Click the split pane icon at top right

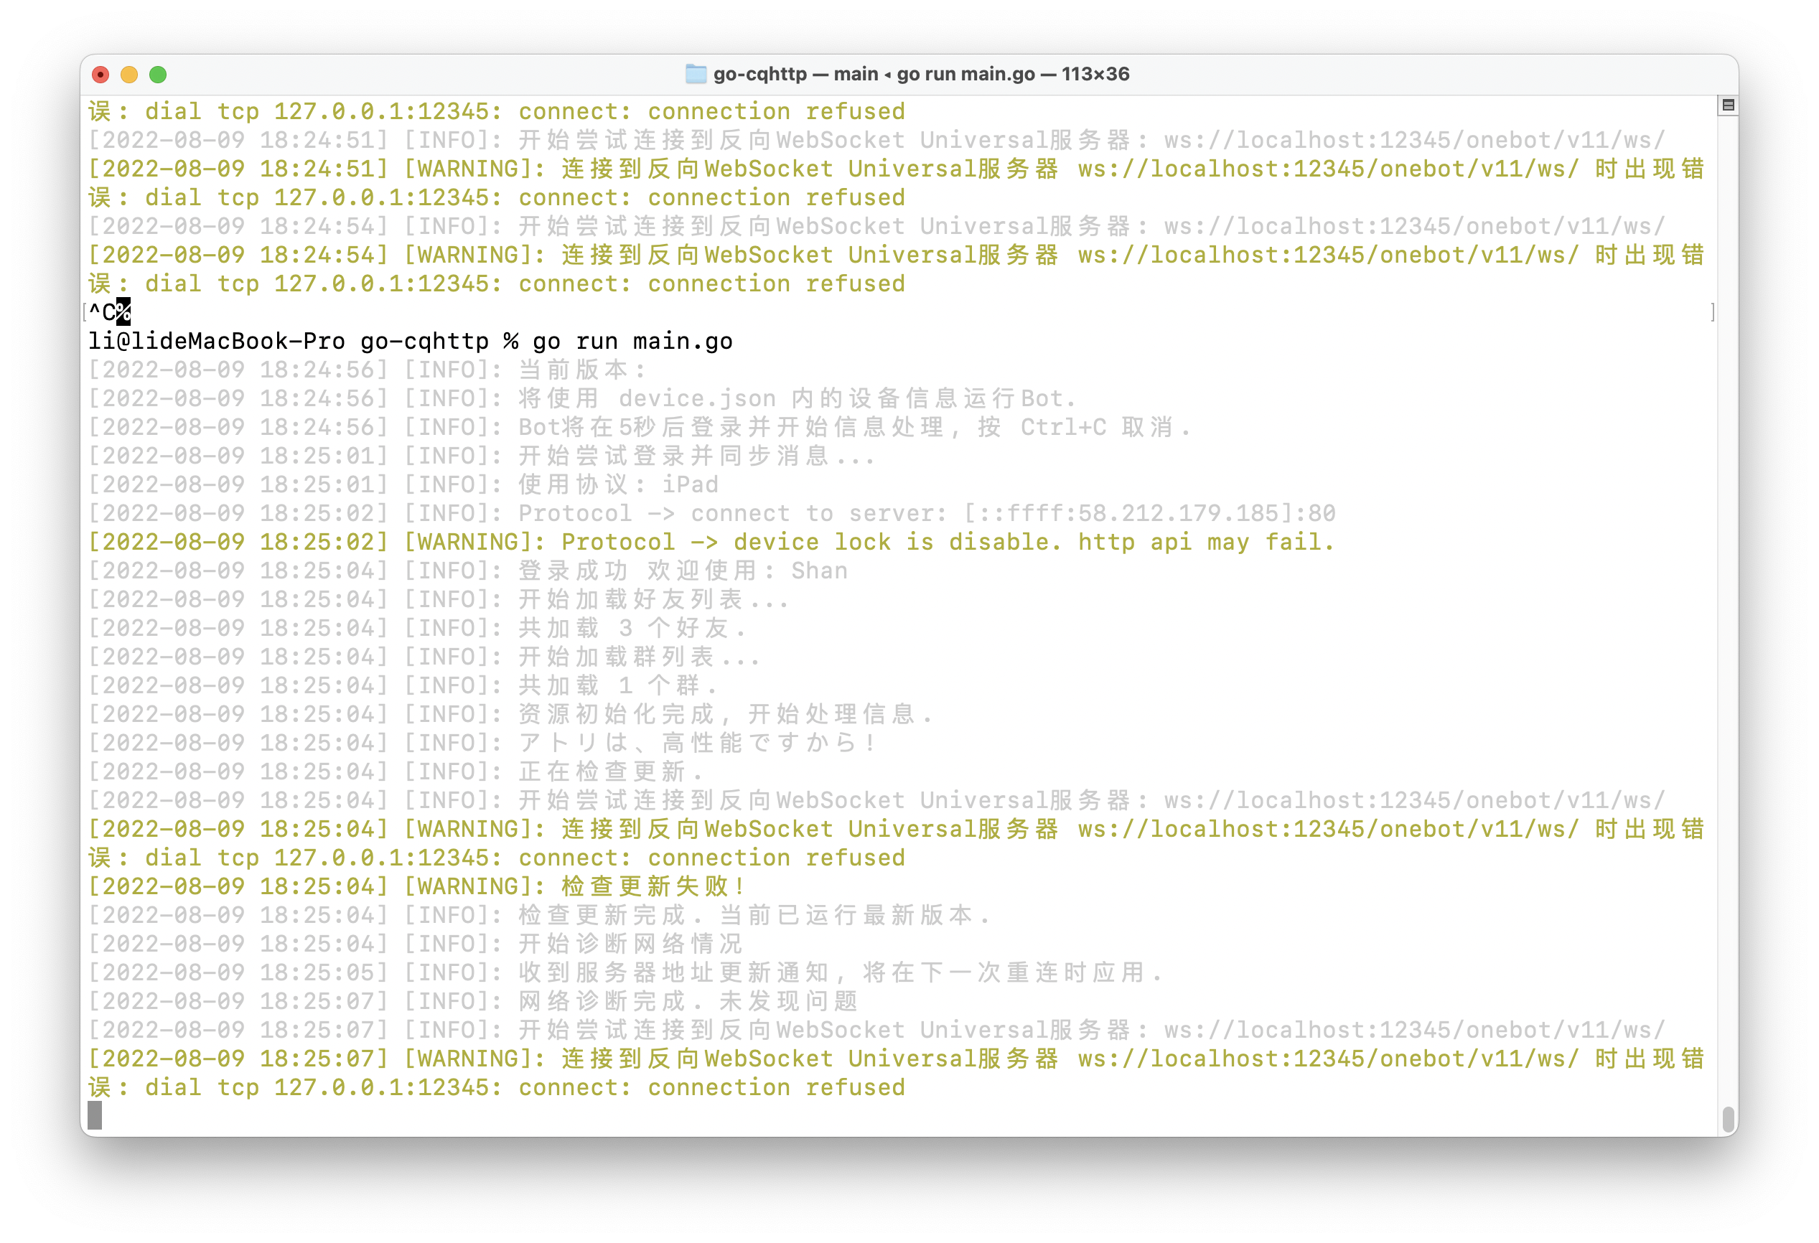click(1729, 105)
